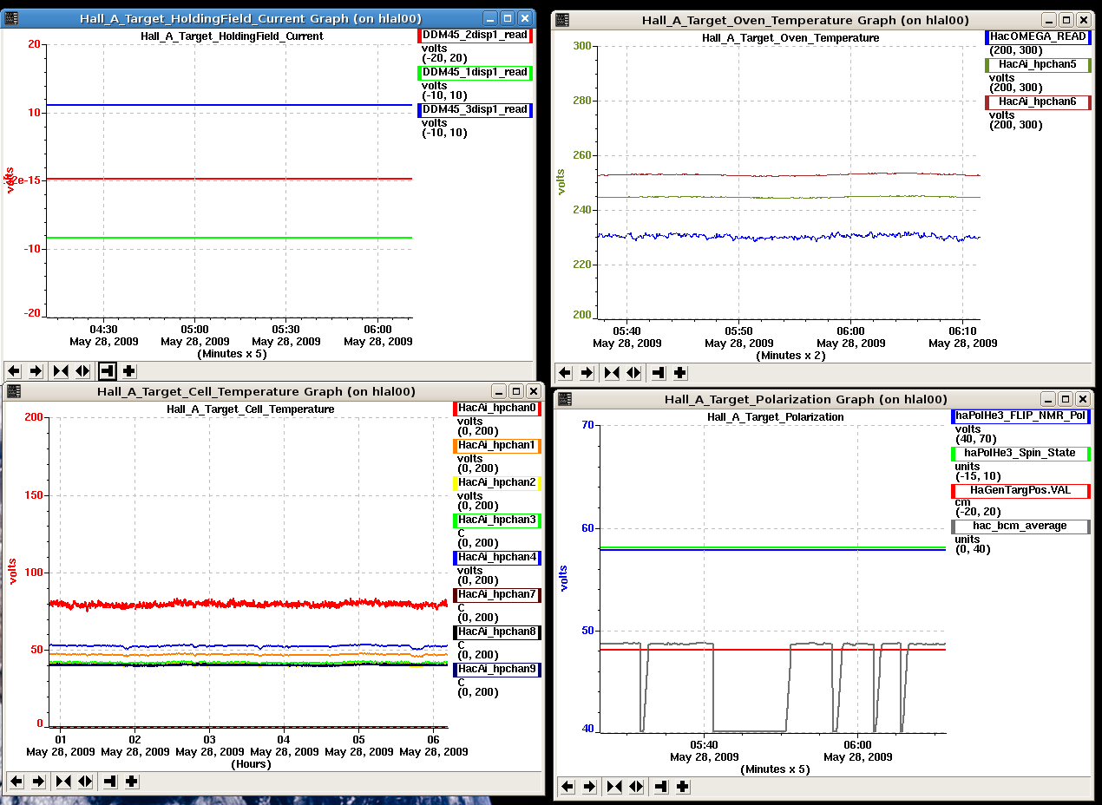
Task: Click minus icon in Polarization graph toolbar
Action: [x=661, y=787]
